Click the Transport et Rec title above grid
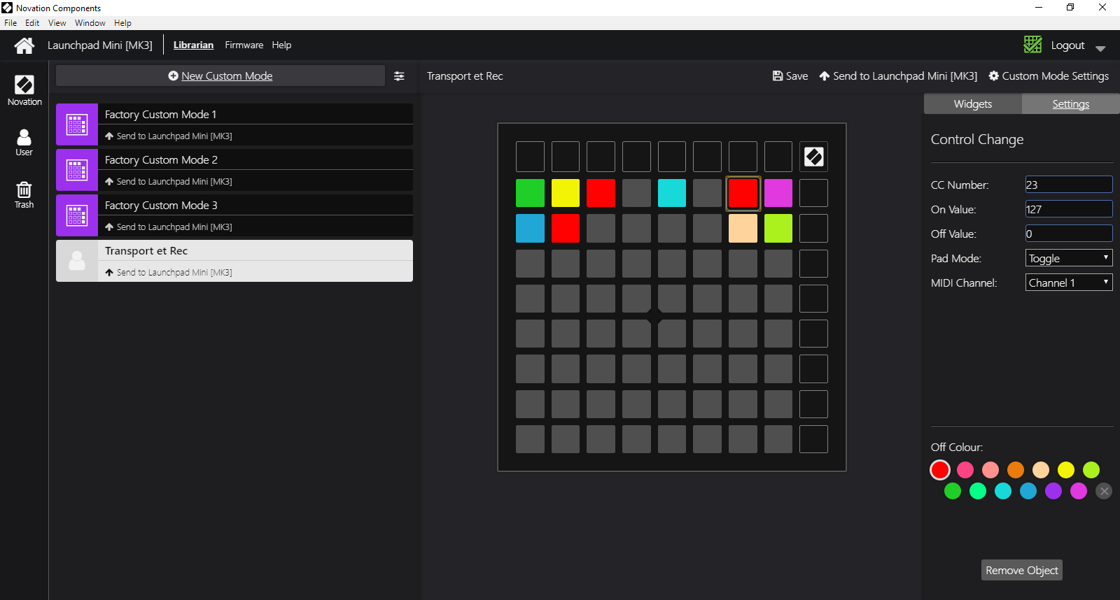This screenshot has width=1120, height=600. tap(465, 76)
